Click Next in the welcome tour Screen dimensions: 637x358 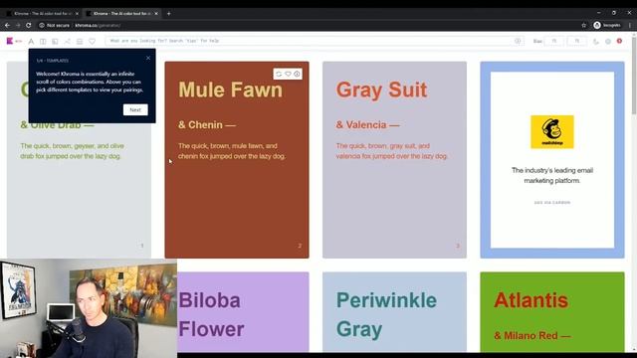click(135, 109)
